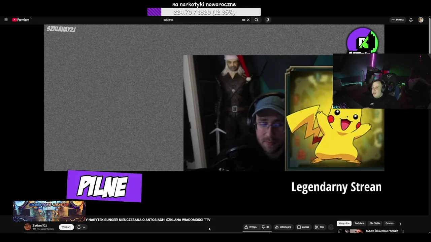
Task: Open the on-screen keyboard icon in search
Action: point(243,20)
